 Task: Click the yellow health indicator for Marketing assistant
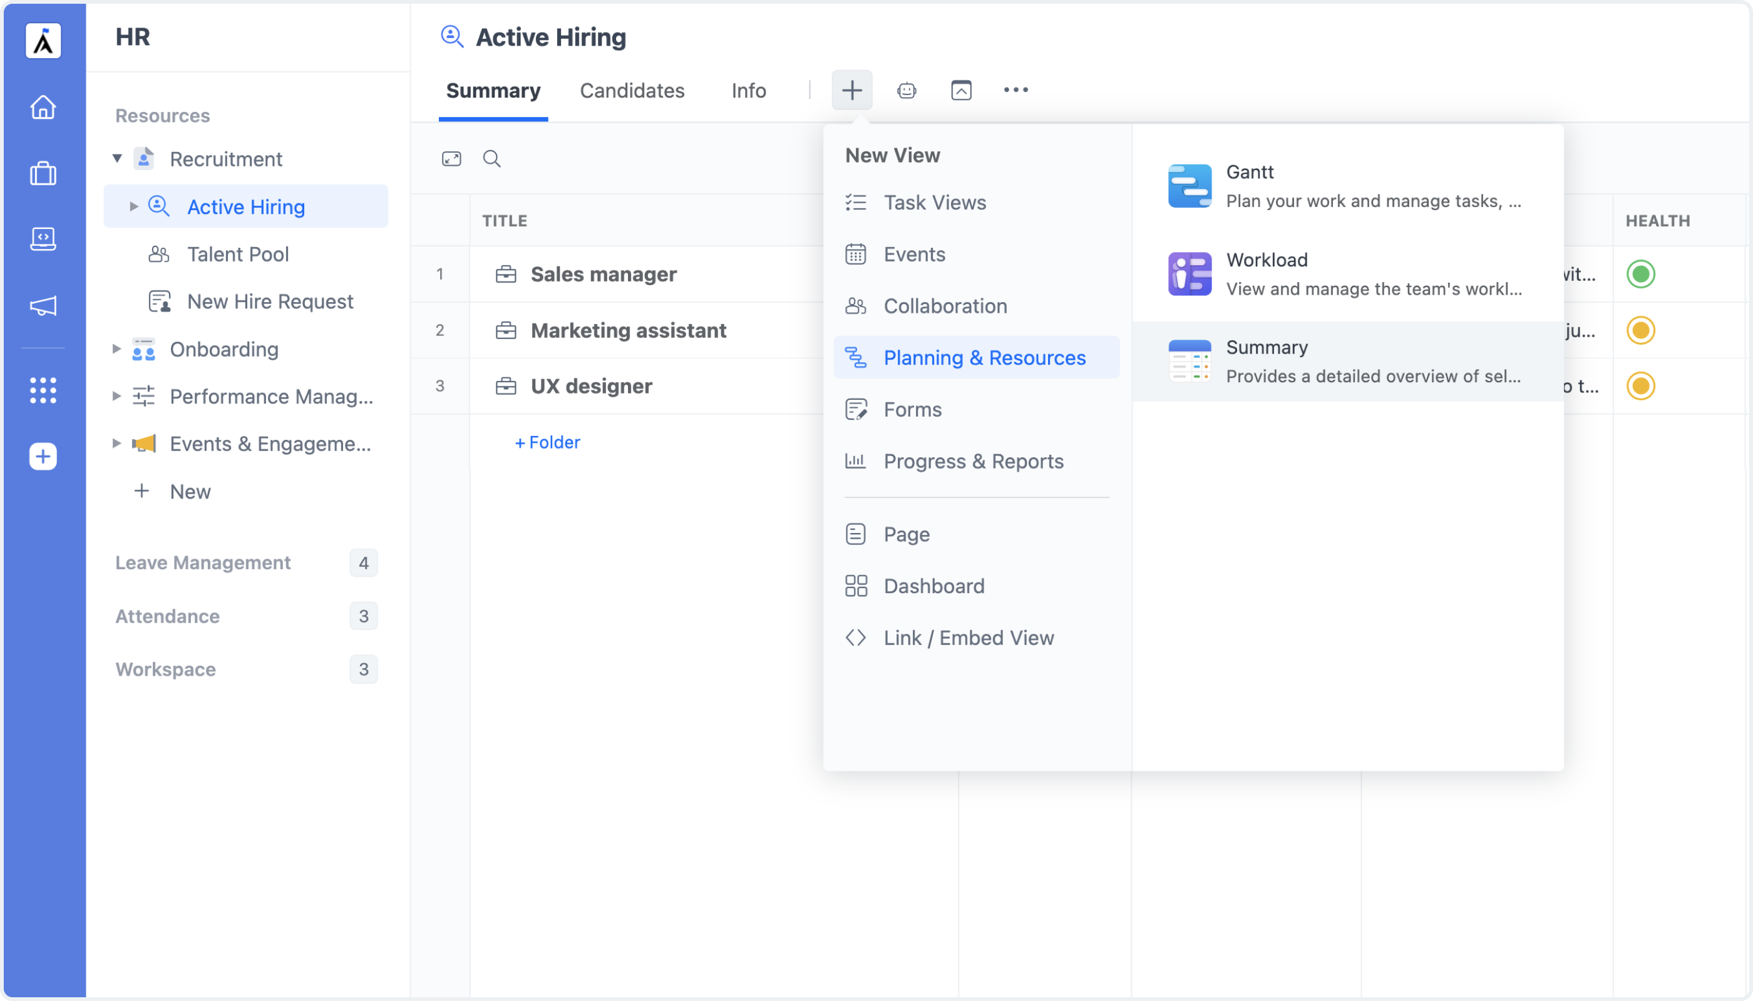[x=1640, y=331]
